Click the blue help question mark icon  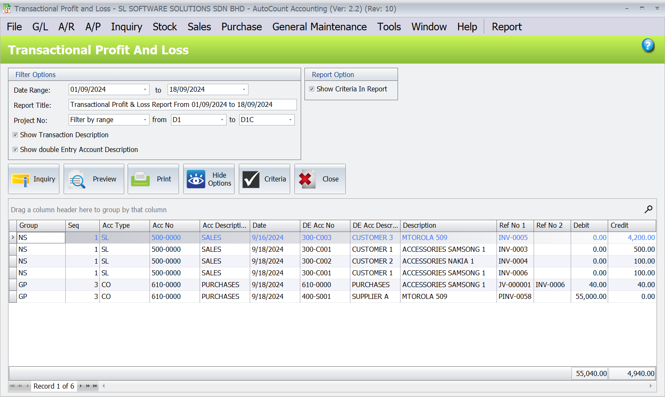point(648,45)
